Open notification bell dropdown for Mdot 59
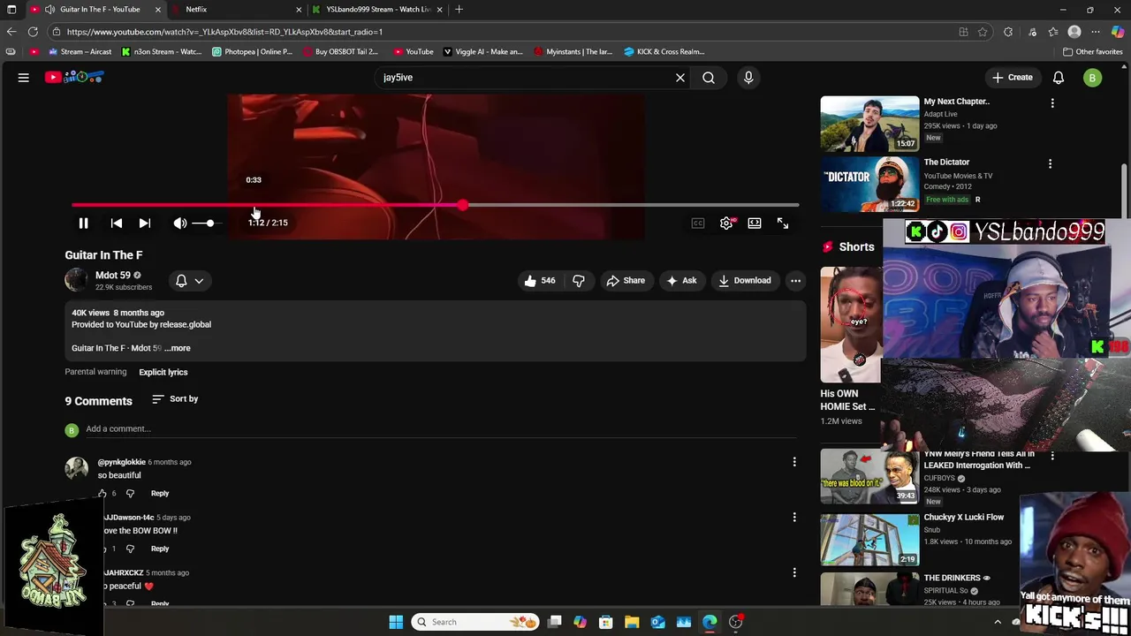 (x=189, y=281)
